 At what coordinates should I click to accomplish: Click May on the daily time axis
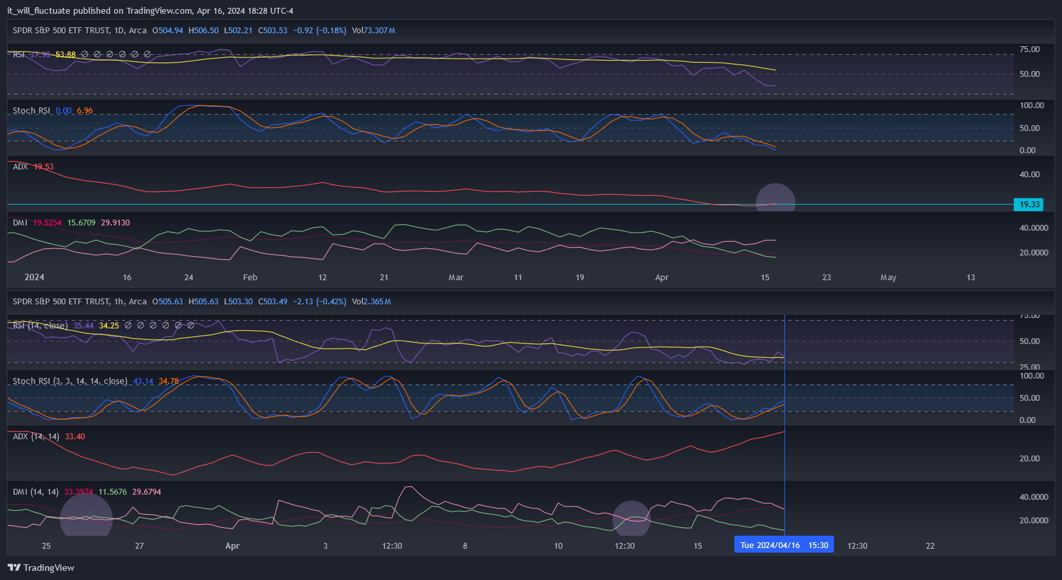(888, 278)
